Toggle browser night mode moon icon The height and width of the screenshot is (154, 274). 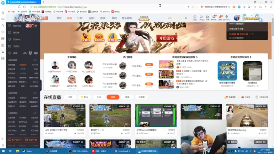point(261,7)
